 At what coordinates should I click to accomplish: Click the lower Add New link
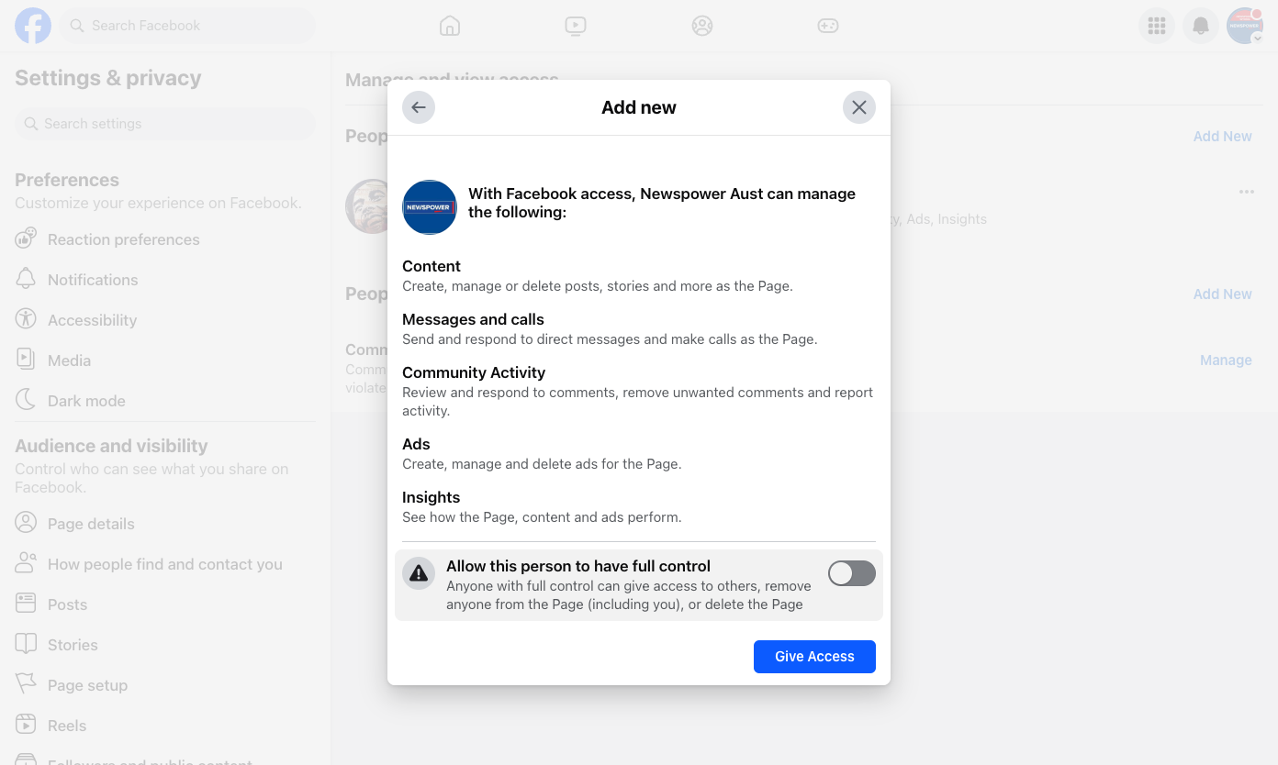coord(1222,294)
